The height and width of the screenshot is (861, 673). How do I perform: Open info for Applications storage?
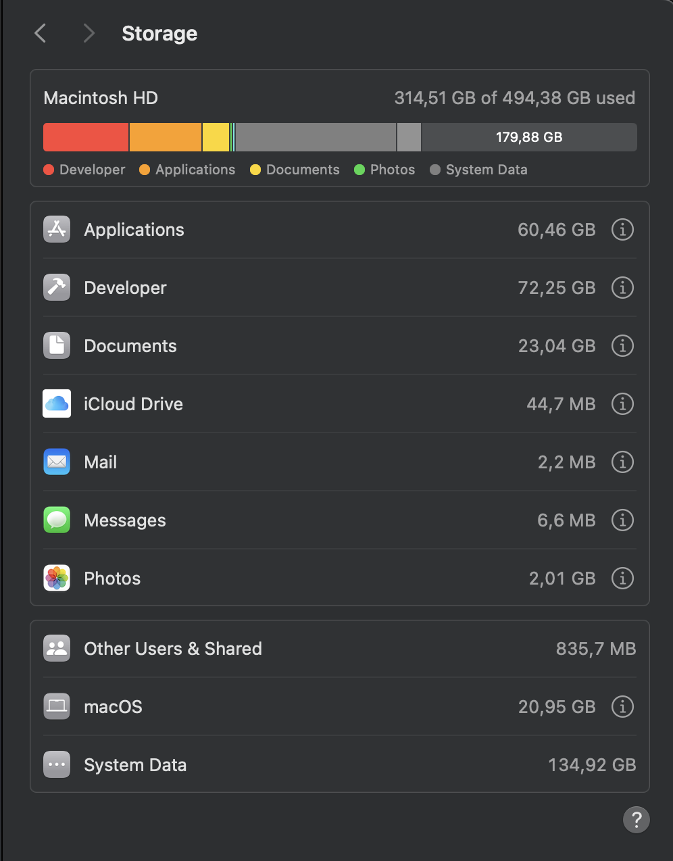pyautogui.click(x=622, y=230)
